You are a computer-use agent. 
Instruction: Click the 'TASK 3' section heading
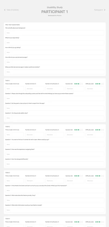pyautogui.click(x=8, y=173)
